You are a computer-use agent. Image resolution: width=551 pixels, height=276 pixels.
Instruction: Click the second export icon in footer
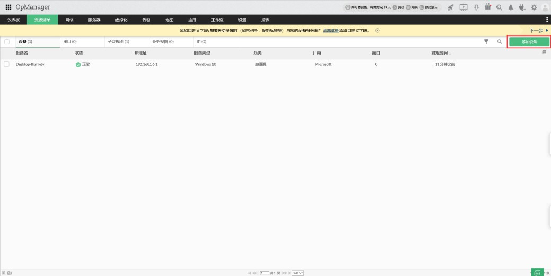point(10,273)
